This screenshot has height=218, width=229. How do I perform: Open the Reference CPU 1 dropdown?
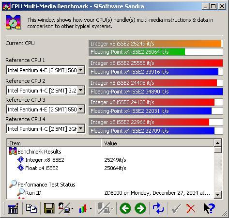pyautogui.click(x=81, y=70)
